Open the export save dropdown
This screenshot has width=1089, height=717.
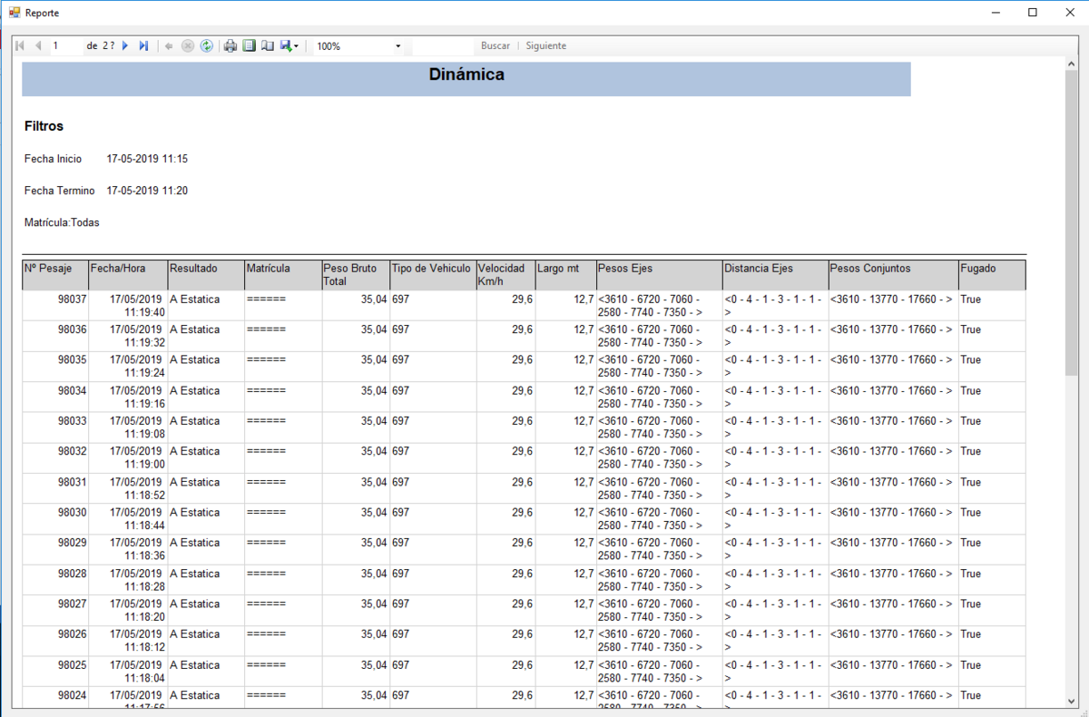289,45
